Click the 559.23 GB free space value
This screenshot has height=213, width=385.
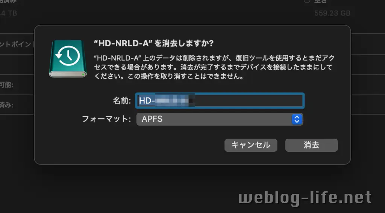coord(332,13)
